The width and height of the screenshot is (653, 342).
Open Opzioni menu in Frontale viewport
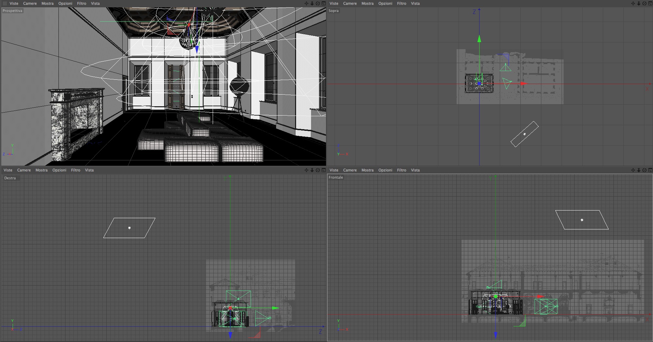(385, 170)
